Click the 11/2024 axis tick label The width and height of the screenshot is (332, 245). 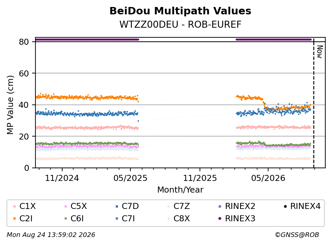(62, 178)
